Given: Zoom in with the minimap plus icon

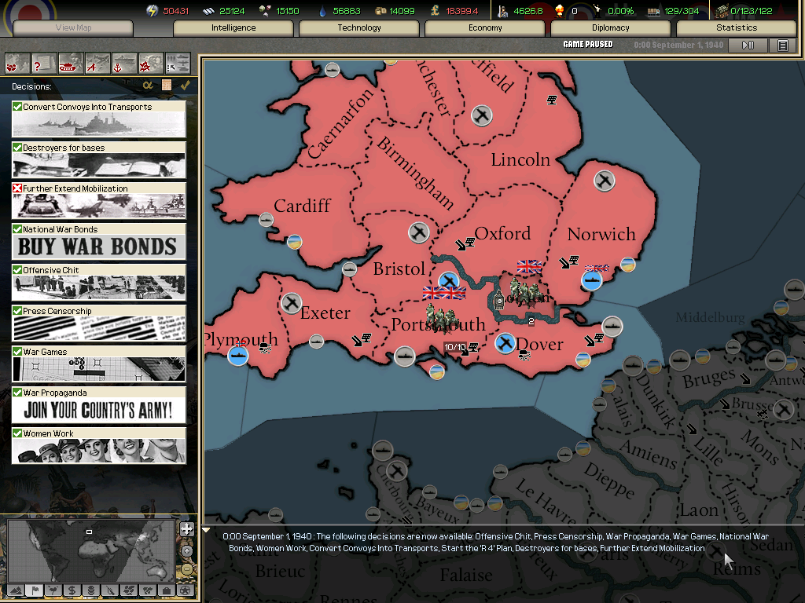Looking at the screenshot, I should (x=187, y=550).
